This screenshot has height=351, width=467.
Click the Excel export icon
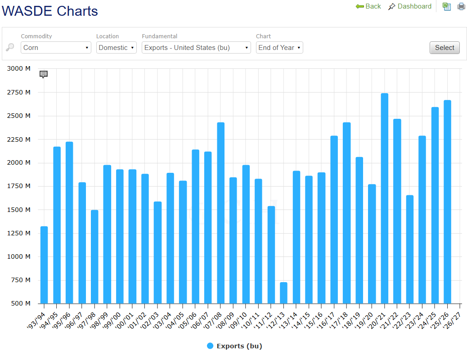click(x=446, y=6)
